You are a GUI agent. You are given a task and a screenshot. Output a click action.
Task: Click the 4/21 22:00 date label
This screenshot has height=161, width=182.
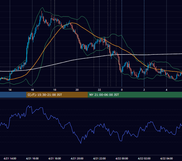[99, 158]
